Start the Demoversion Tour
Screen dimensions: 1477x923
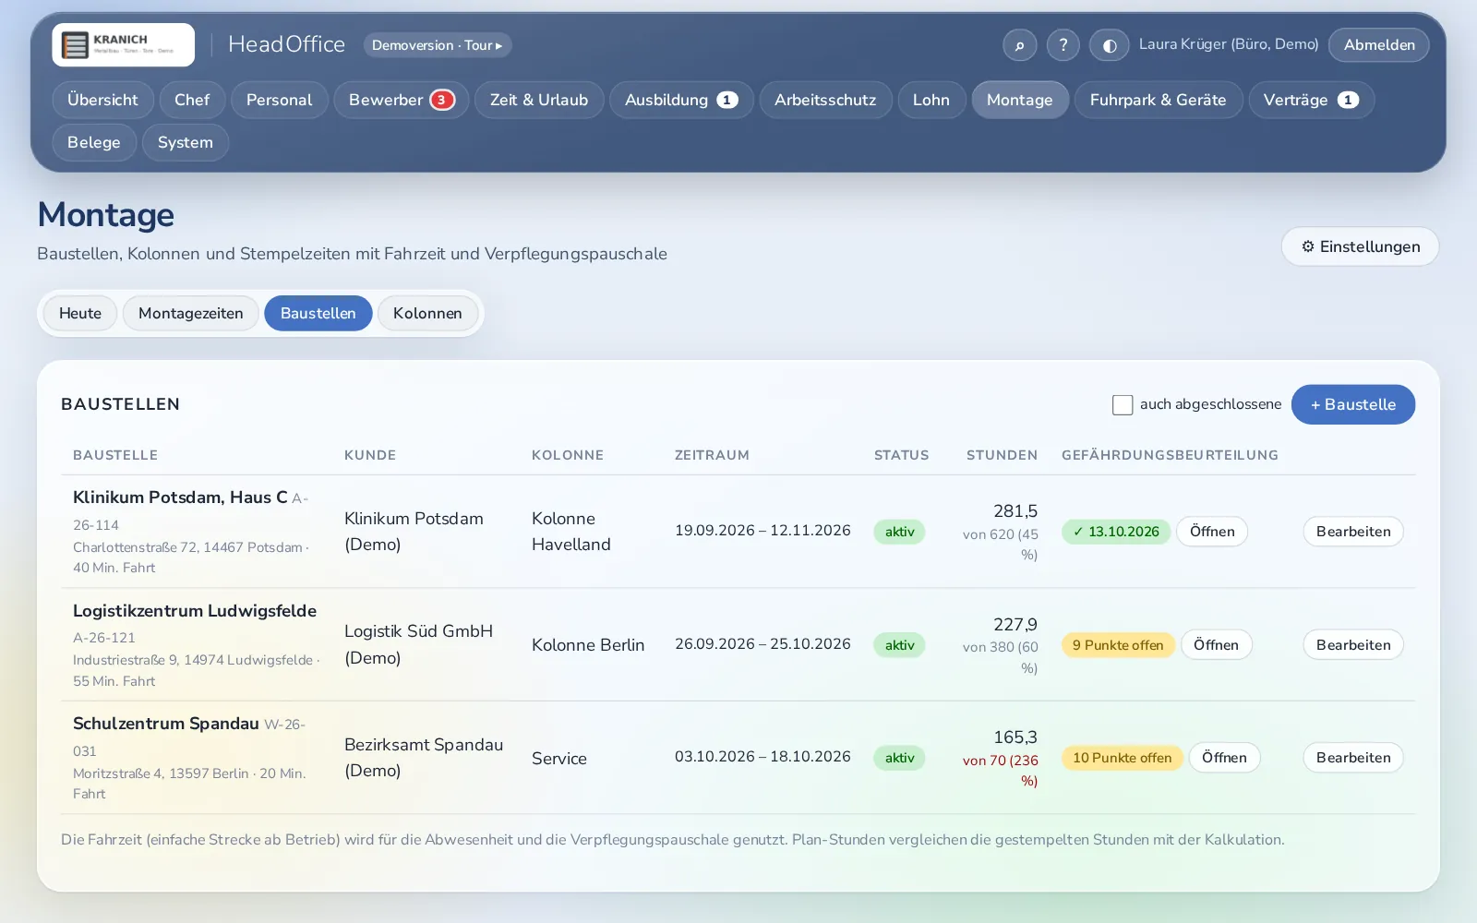pyautogui.click(x=438, y=44)
